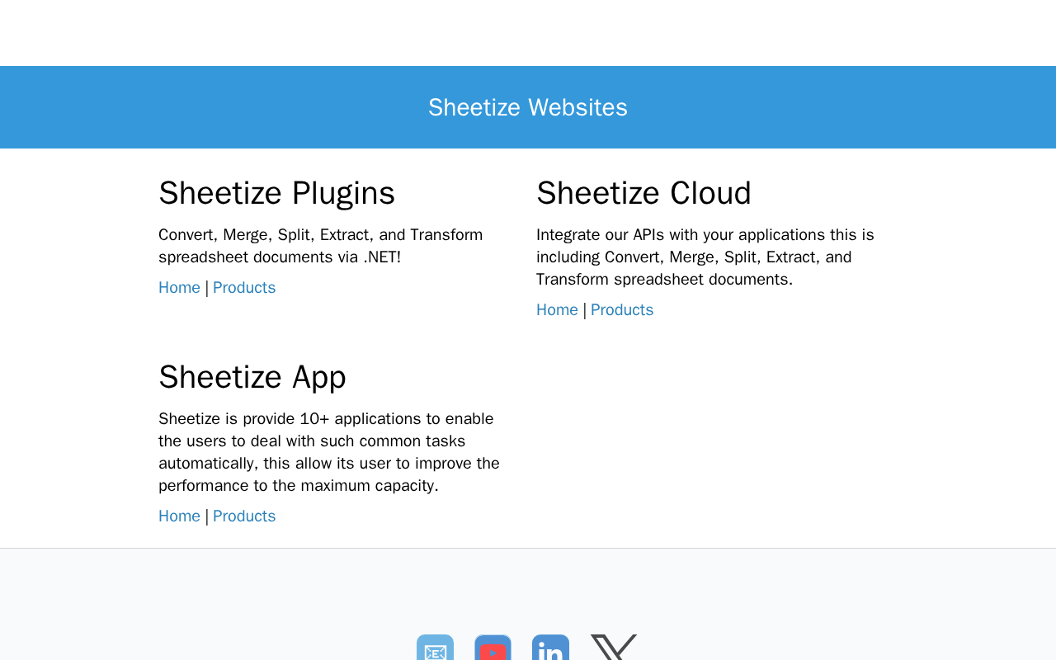Viewport: 1056px width, 660px height.
Task: Click the pipe separator under Sheetize Cloud
Action: [x=584, y=310]
